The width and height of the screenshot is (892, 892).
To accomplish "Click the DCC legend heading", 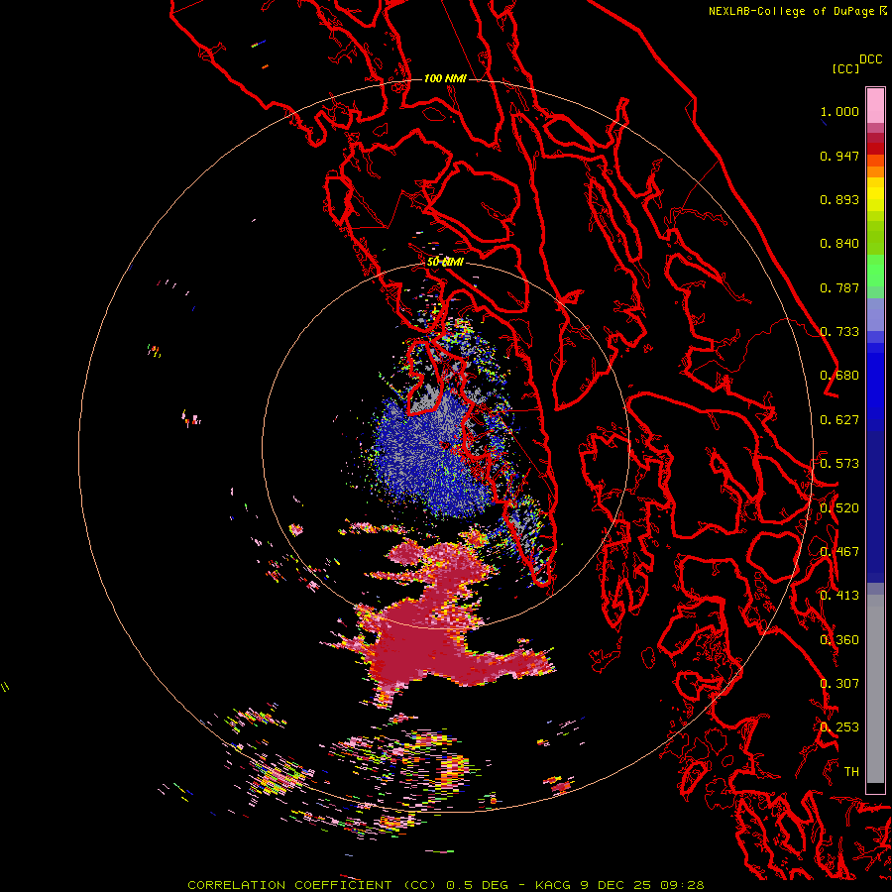I will coord(871,58).
